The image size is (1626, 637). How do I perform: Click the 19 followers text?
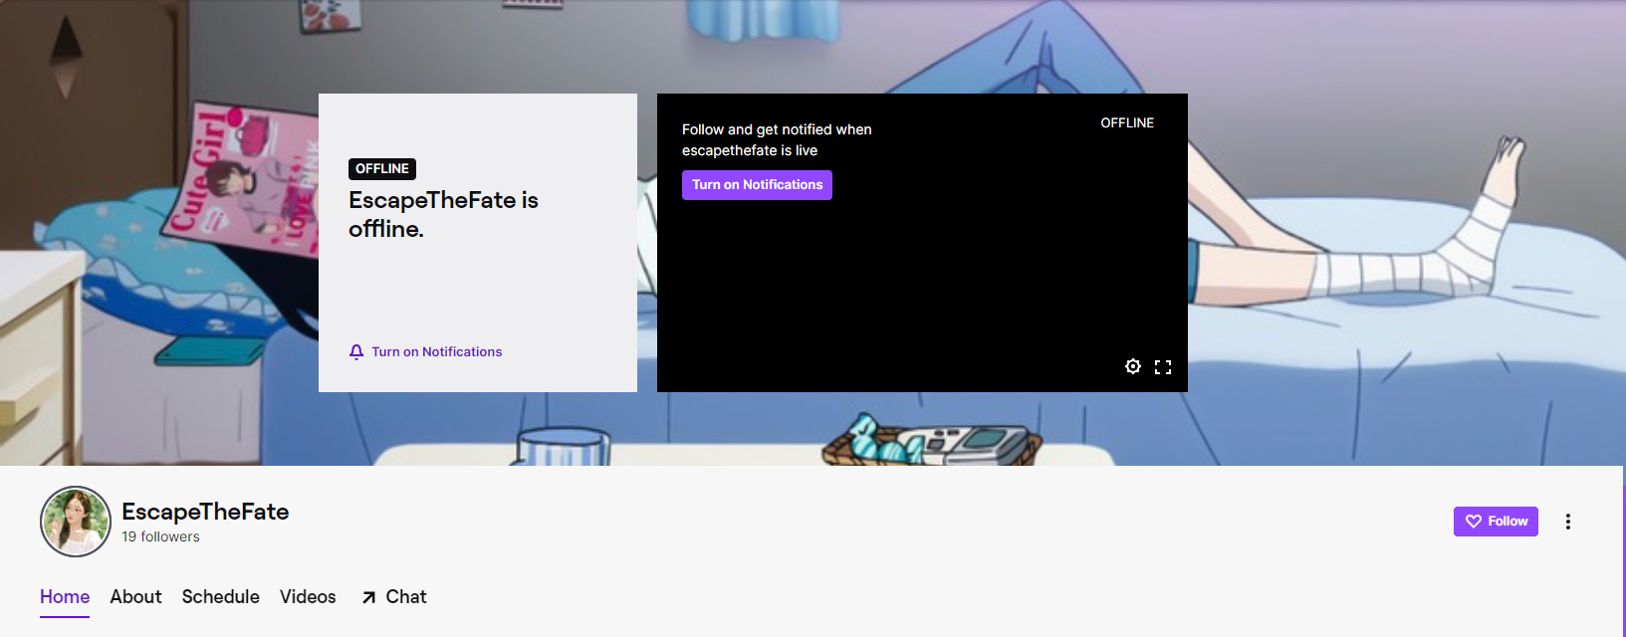[160, 537]
